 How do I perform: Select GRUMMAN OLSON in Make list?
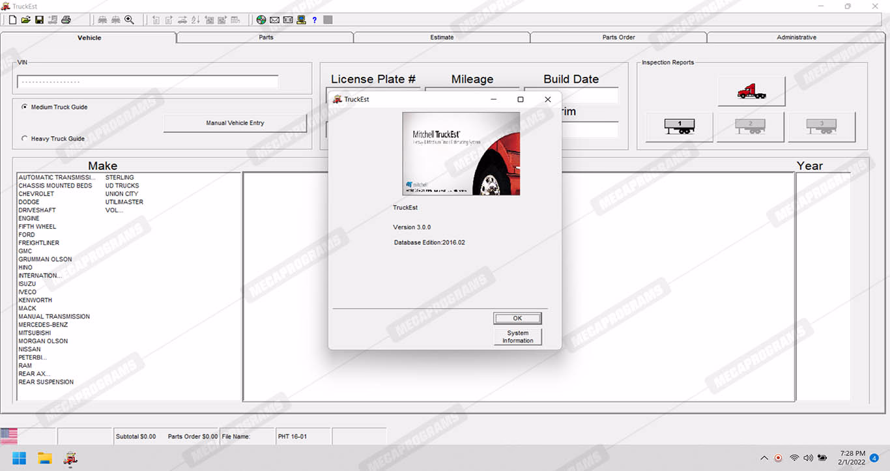point(46,259)
